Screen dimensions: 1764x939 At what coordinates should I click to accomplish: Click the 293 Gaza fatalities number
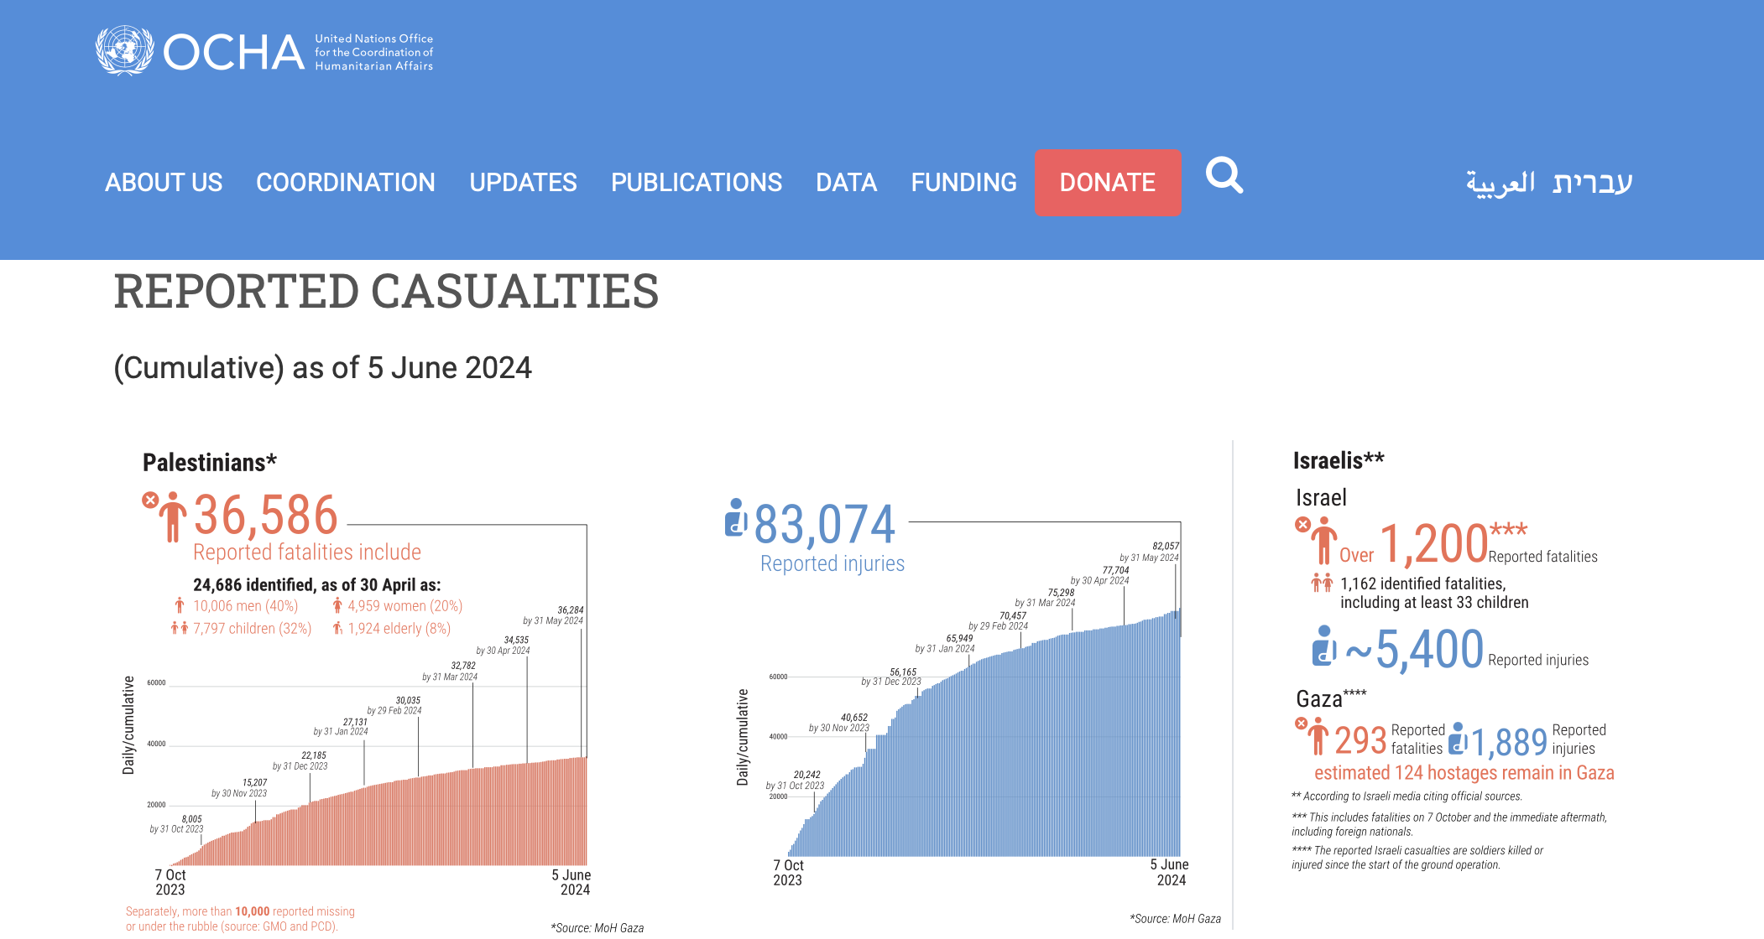point(1360,740)
